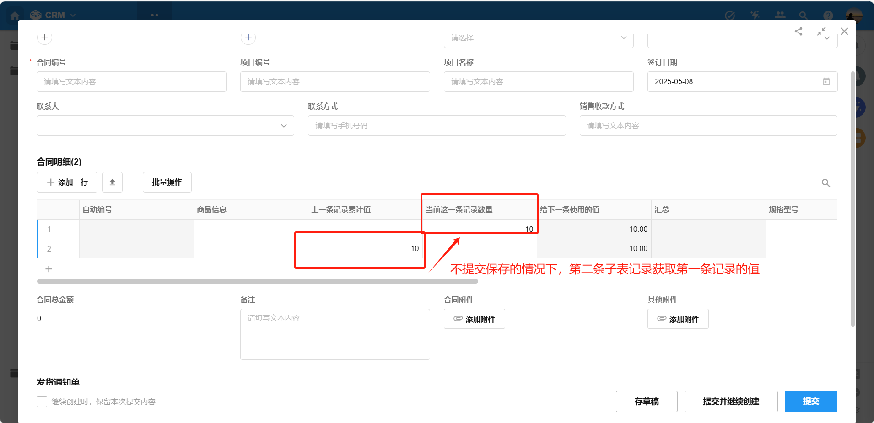Click the lightning icon in the top bar

[x=755, y=16]
